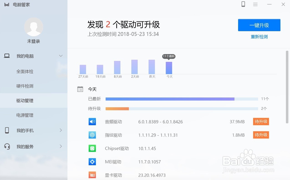The image size is (290, 180).
Task: Click the calendar icon next to 今天
Action: point(80,89)
